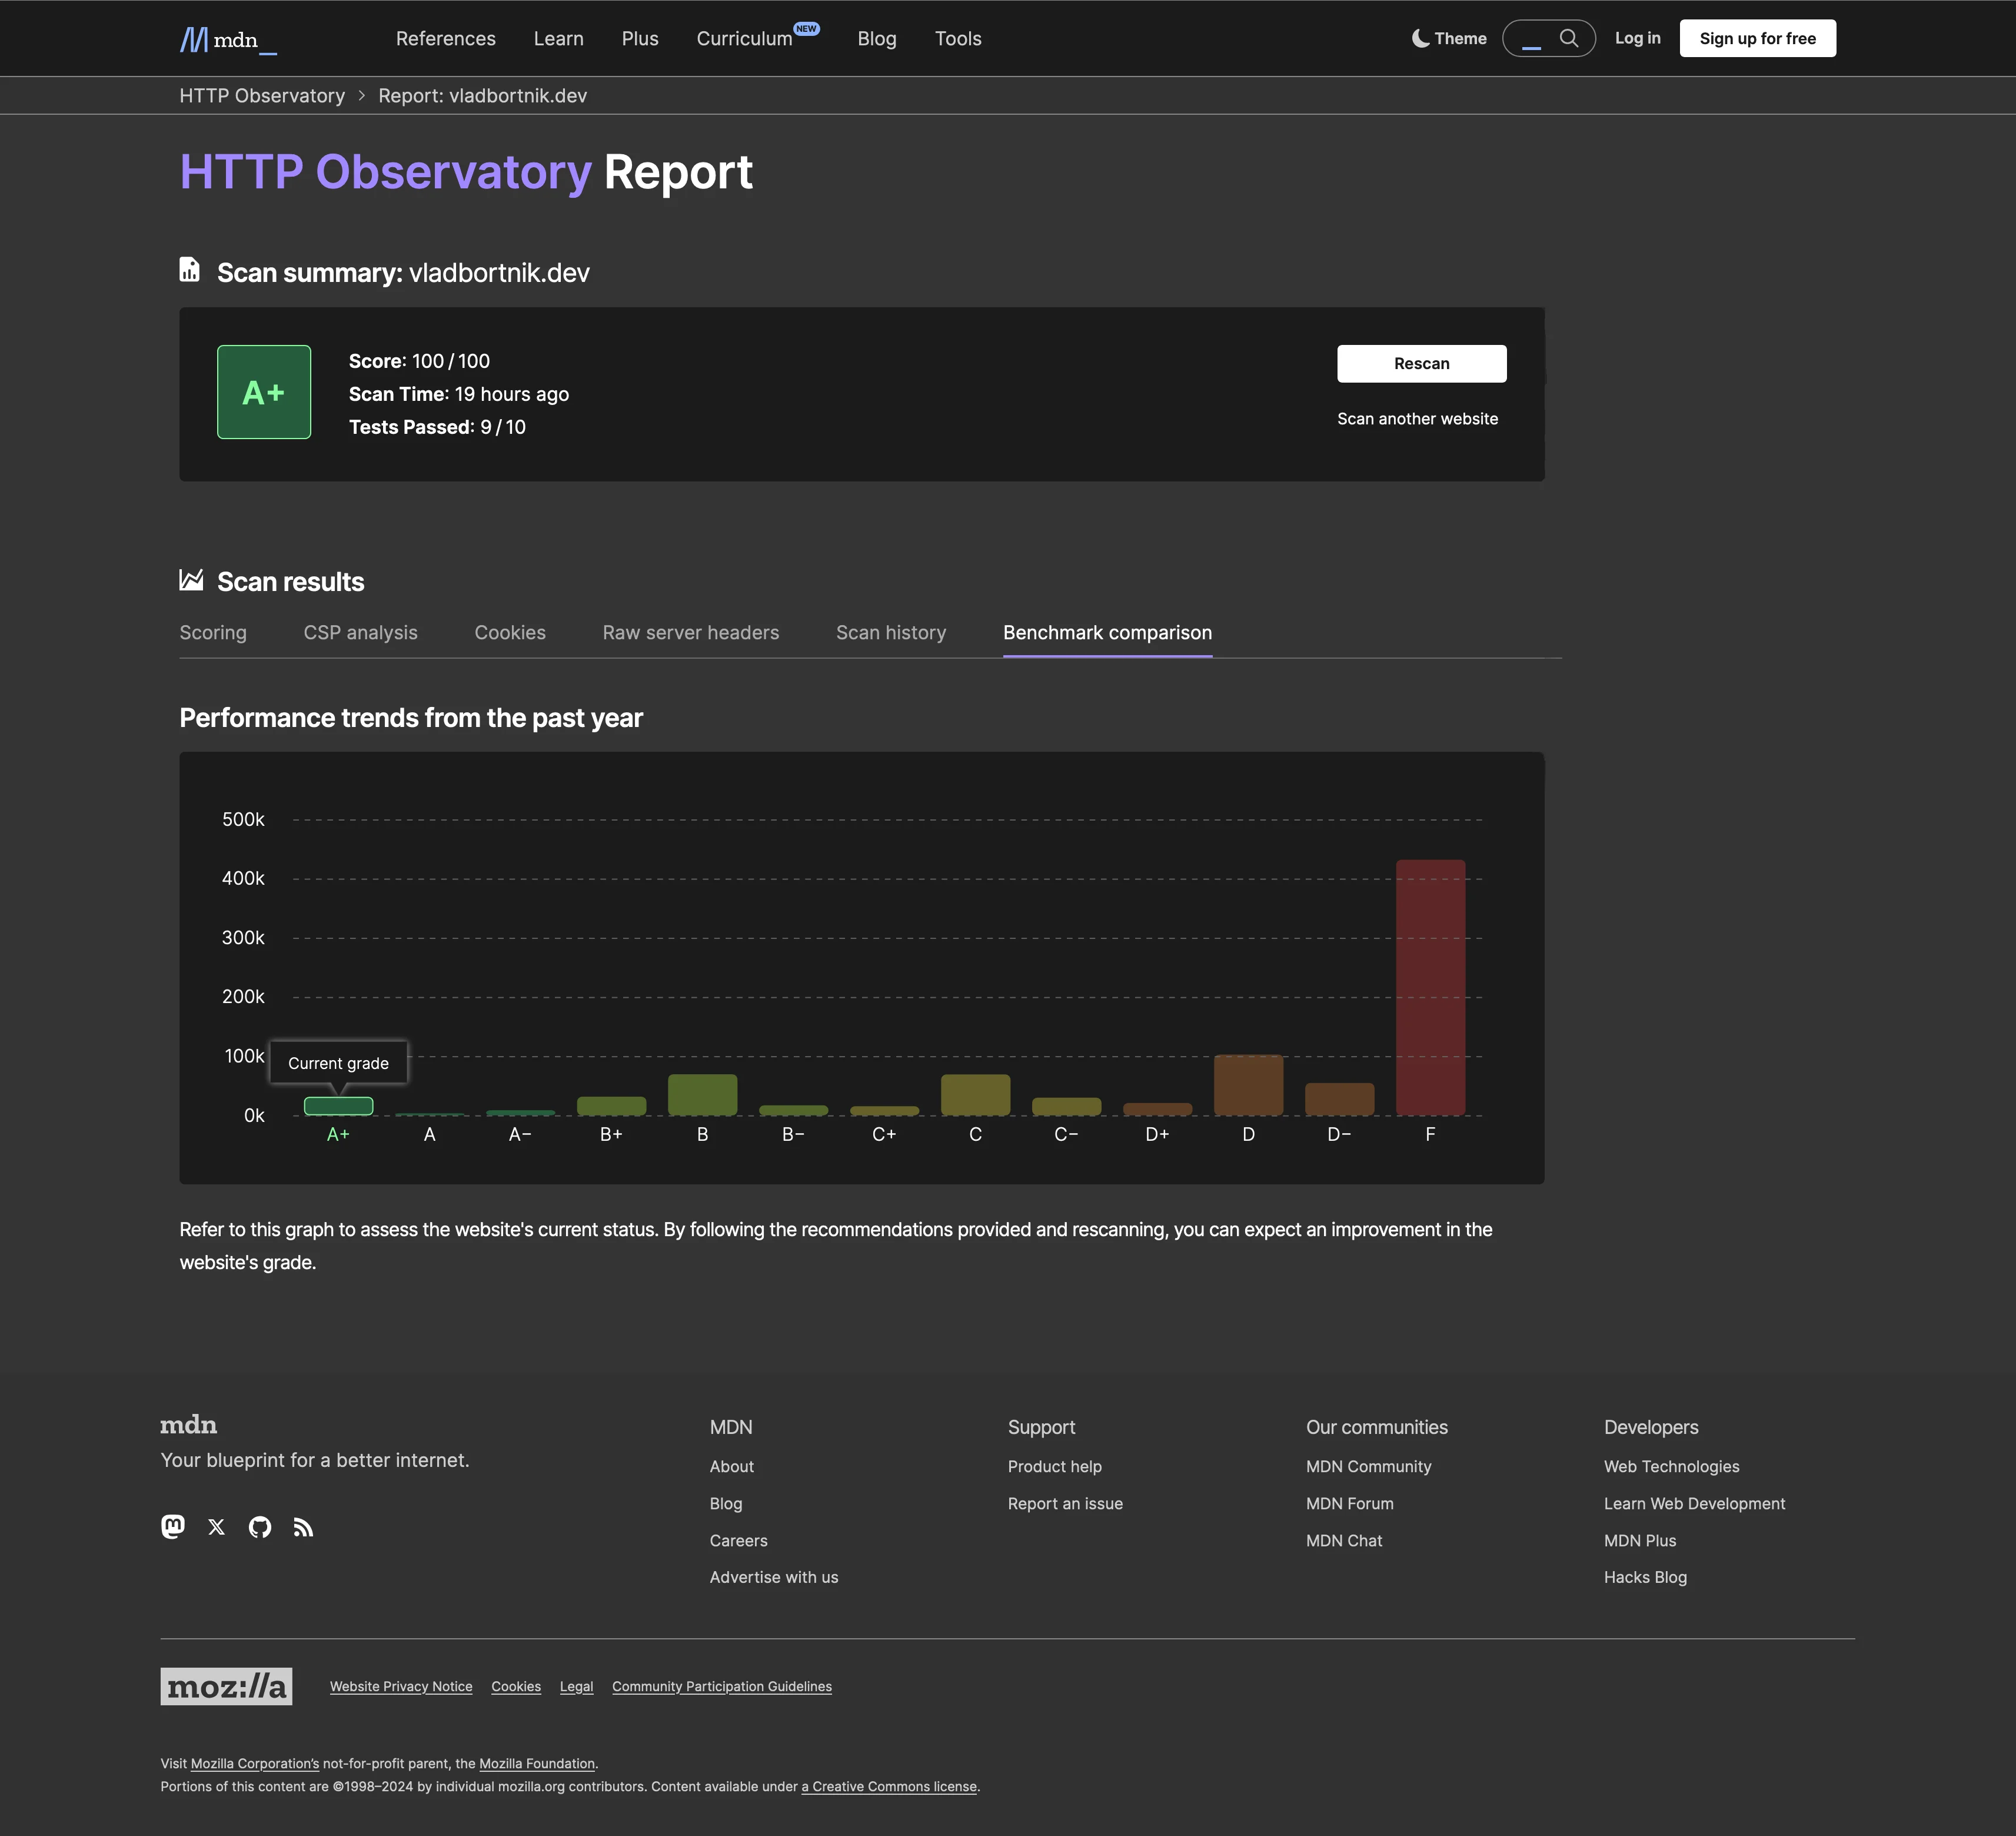This screenshot has width=2016, height=1836.
Task: Switch to the Scan history tab
Action: [x=890, y=632]
